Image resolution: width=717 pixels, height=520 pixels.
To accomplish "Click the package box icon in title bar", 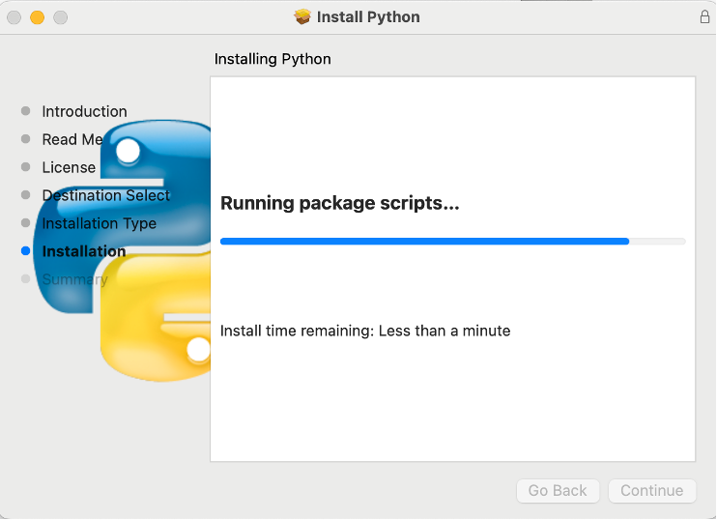I will (x=302, y=17).
